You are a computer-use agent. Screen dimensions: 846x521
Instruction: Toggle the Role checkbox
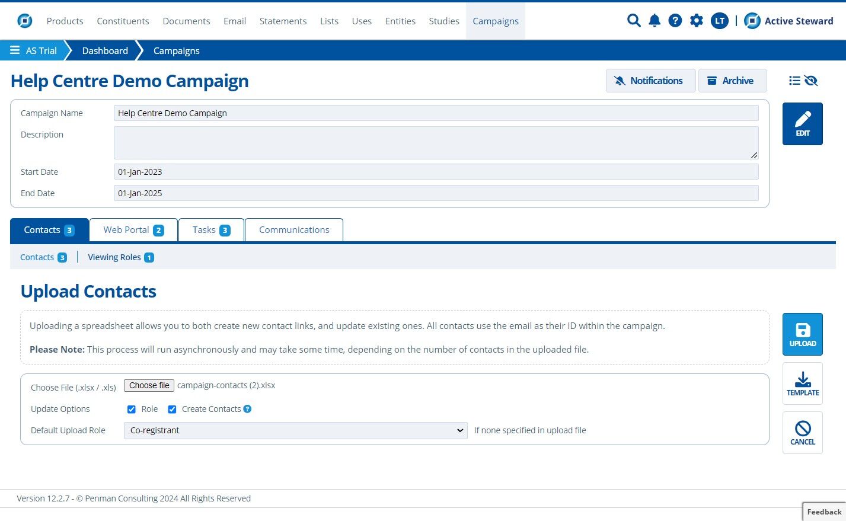132,410
